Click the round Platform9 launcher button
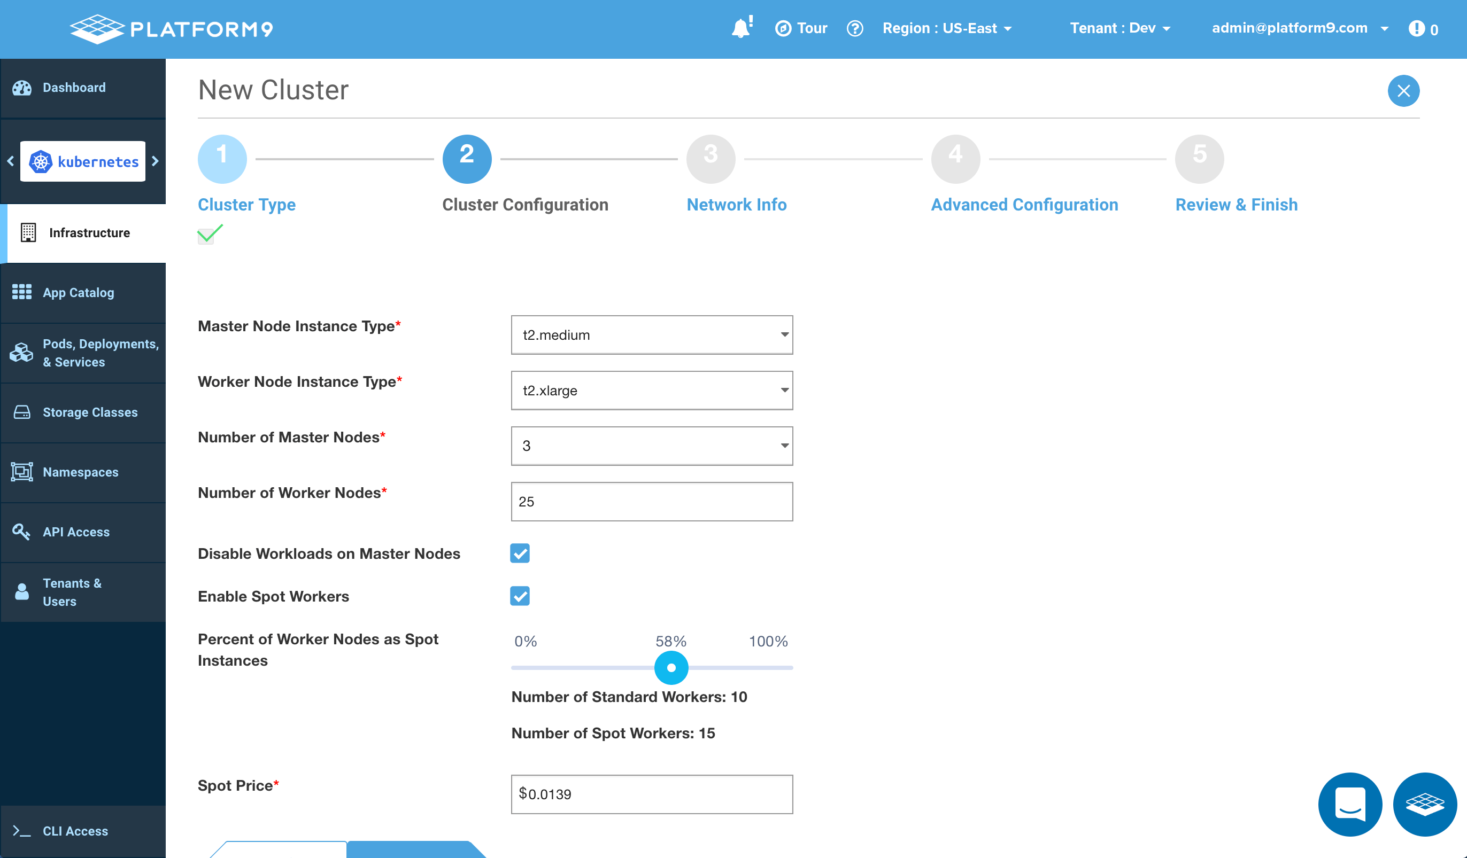 (1425, 805)
